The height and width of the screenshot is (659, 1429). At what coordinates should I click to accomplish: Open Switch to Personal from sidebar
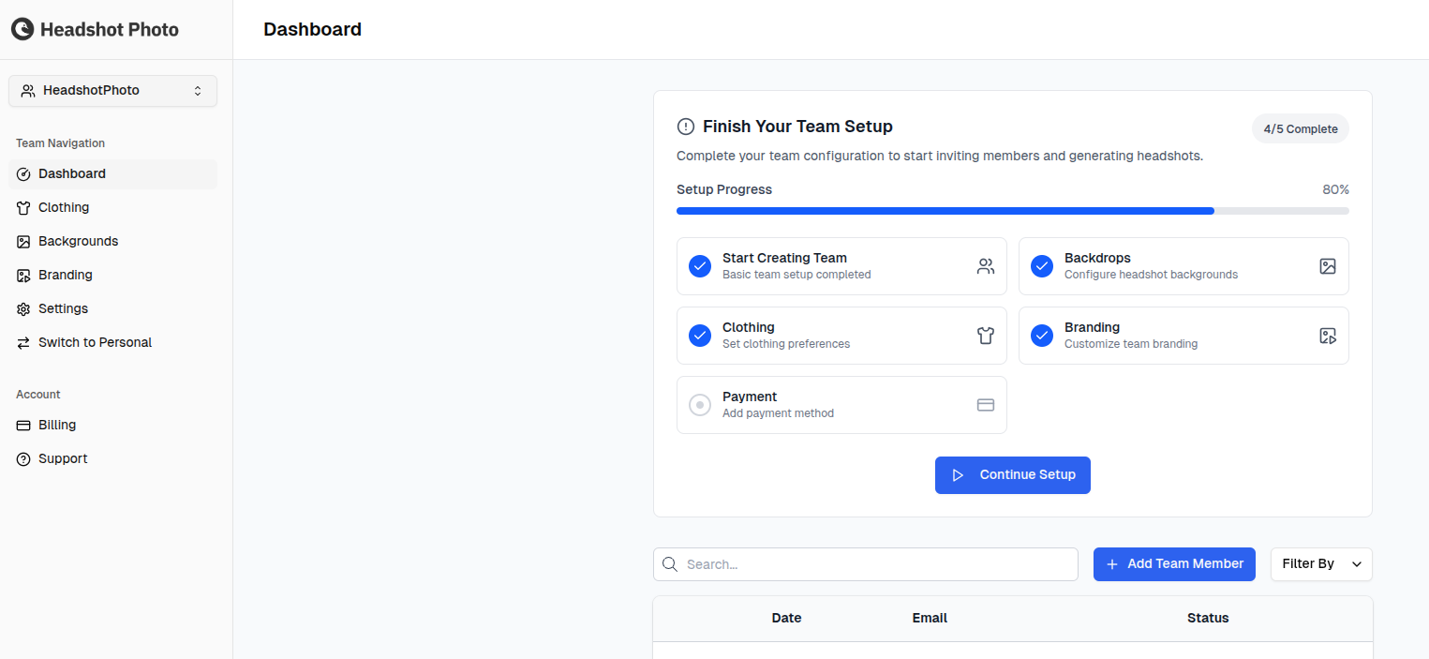coord(95,342)
